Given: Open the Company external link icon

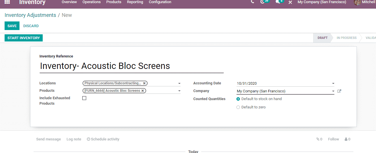Looking at the screenshot, I should (x=339, y=91).
